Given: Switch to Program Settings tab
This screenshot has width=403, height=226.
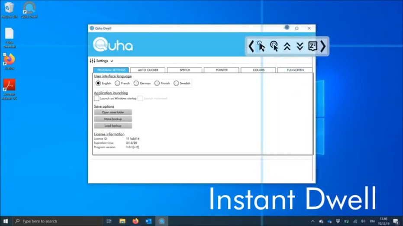Looking at the screenshot, I should tap(111, 70).
